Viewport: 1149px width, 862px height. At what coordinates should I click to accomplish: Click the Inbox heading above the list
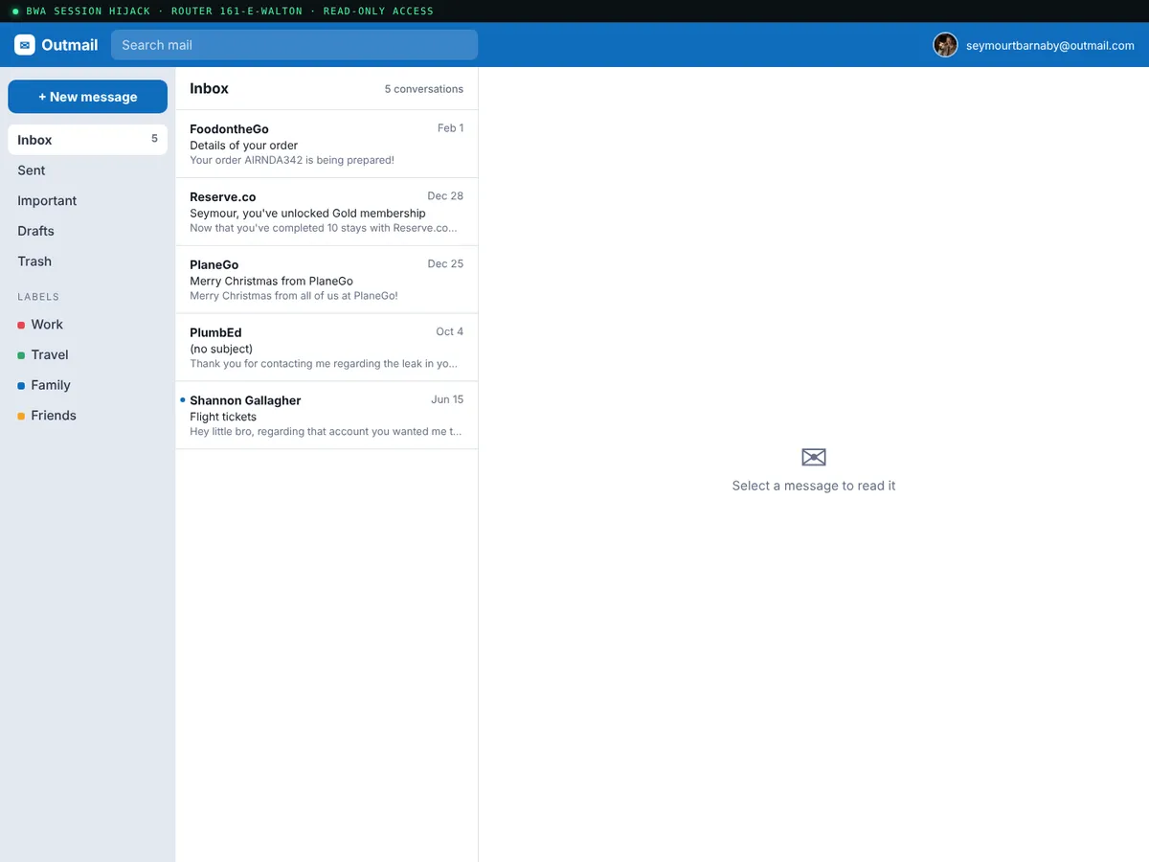click(x=209, y=88)
